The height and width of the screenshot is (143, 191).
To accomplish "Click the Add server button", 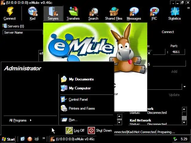I will 174,71.
